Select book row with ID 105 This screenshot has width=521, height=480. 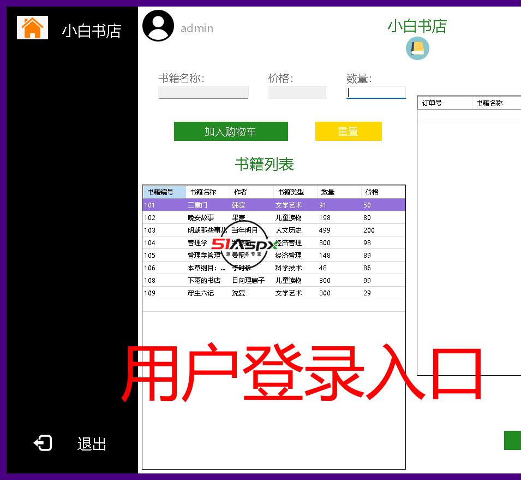[x=274, y=255]
